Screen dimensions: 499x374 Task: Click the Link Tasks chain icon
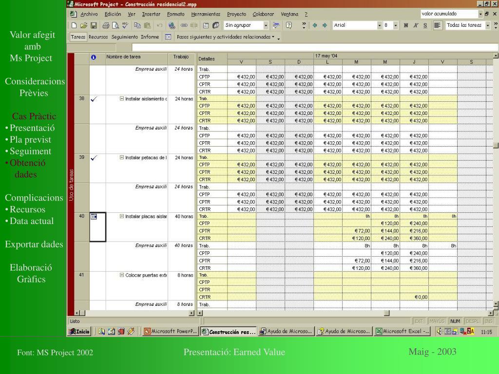coord(184,25)
